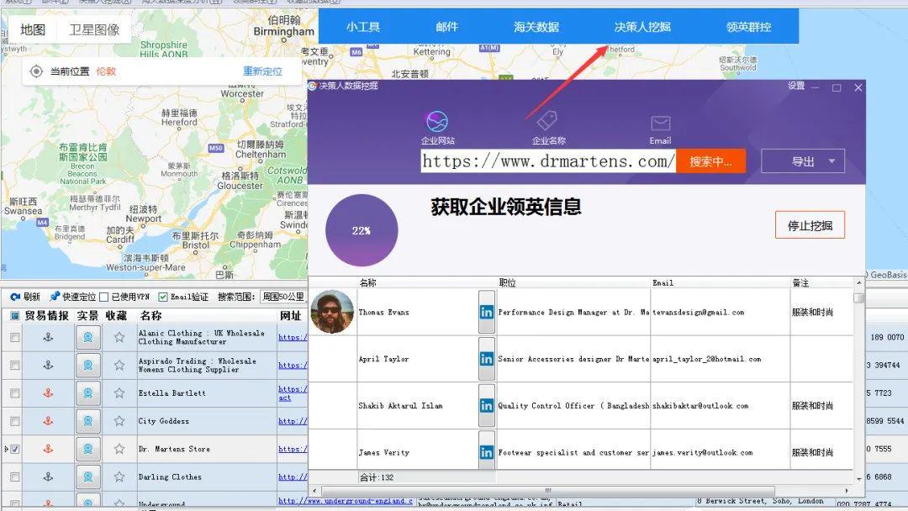This screenshot has height=511, width=908.
Task: Open April Taylor LinkedIn icon
Action: point(487,359)
